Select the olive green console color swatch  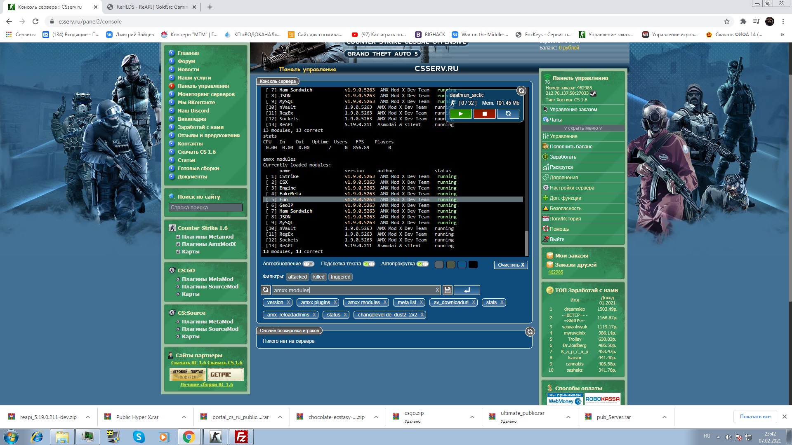point(451,265)
